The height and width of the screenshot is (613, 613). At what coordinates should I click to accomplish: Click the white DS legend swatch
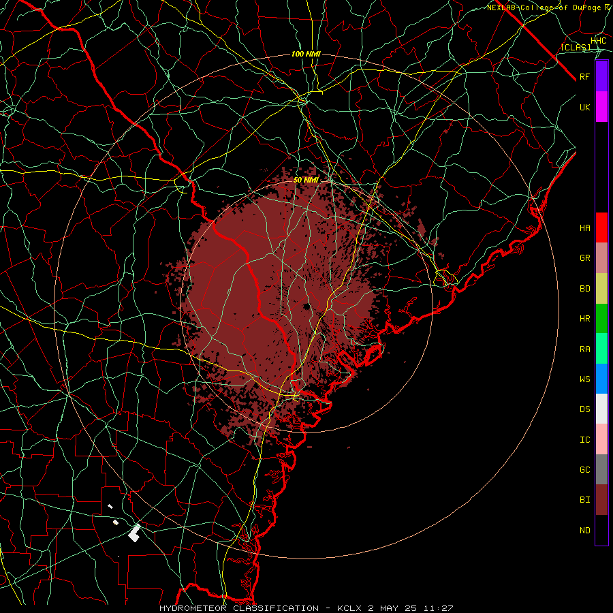601,409
